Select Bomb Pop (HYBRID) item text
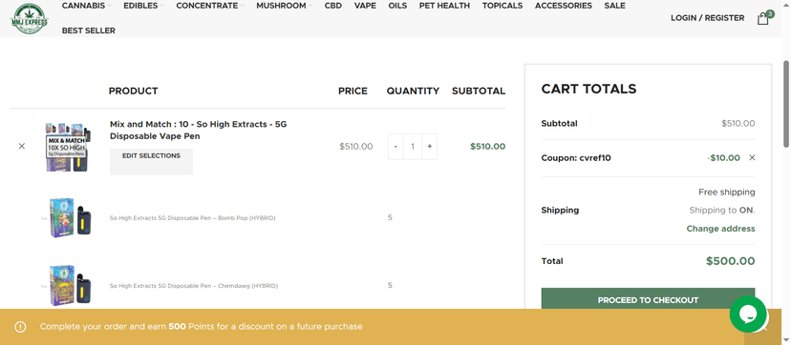Viewport: 791px width, 345px height. (193, 218)
